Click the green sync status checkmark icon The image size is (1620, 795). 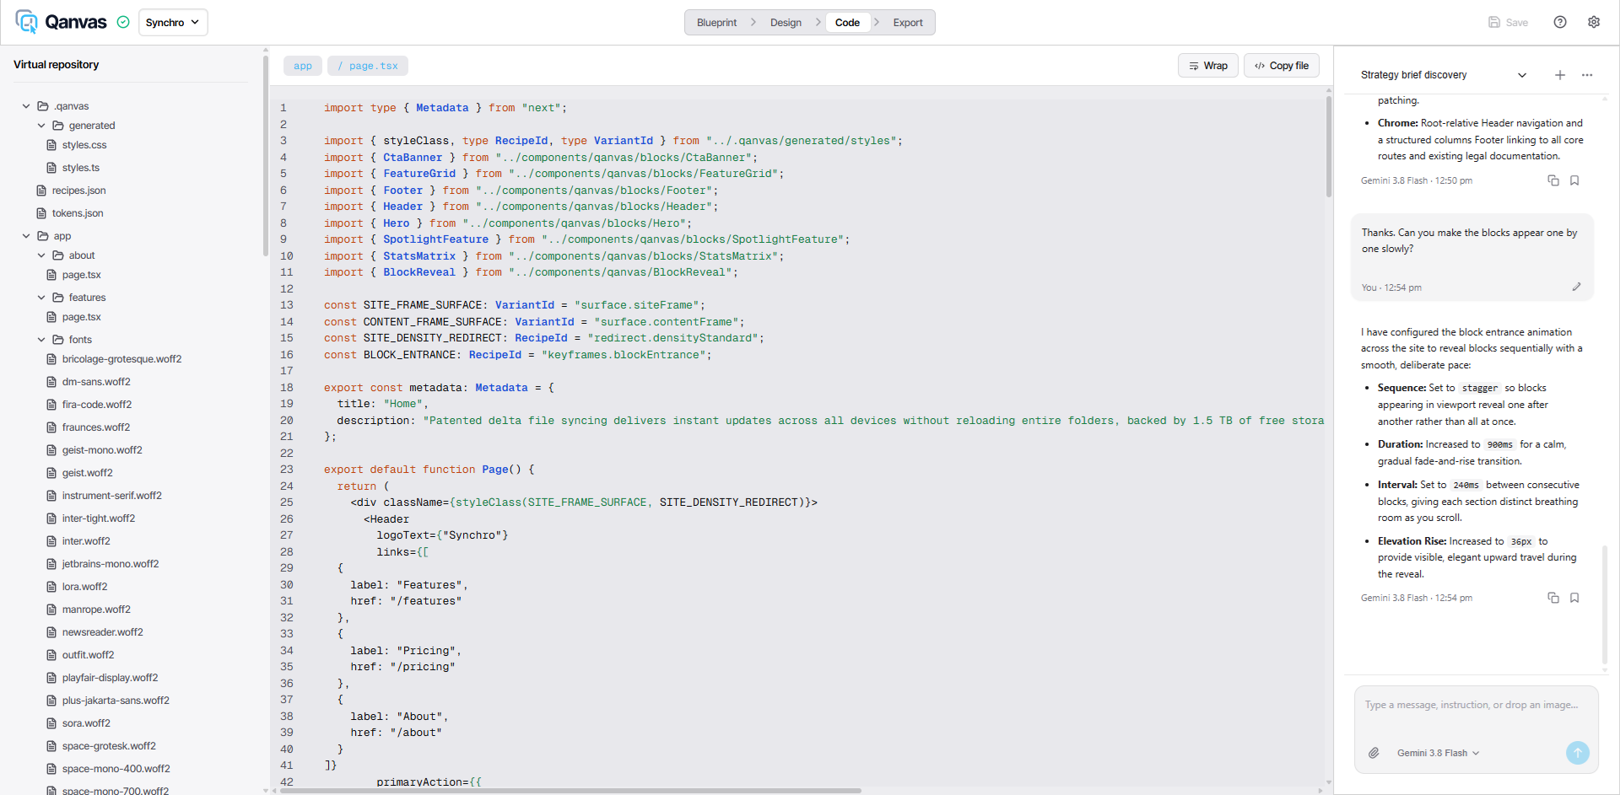click(123, 23)
